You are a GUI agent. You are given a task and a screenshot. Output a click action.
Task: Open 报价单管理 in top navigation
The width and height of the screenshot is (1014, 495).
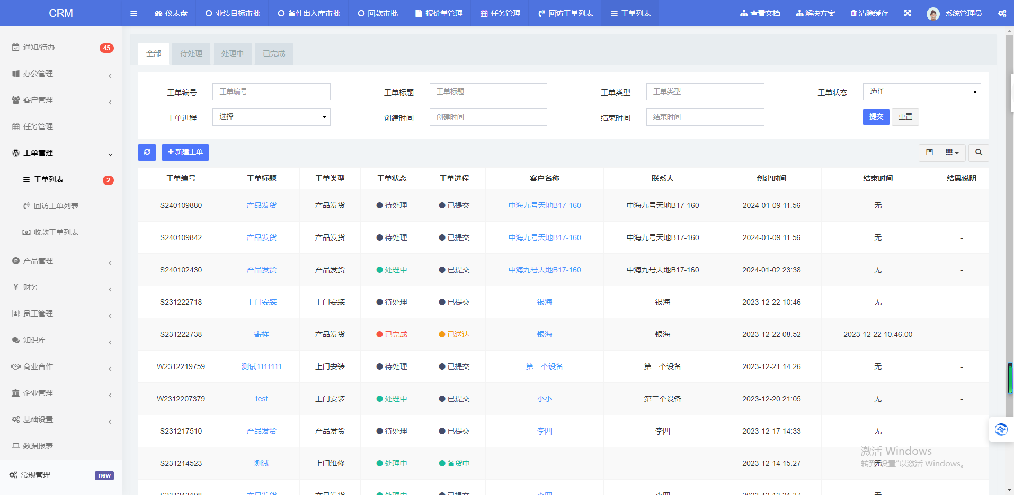pyautogui.click(x=439, y=13)
